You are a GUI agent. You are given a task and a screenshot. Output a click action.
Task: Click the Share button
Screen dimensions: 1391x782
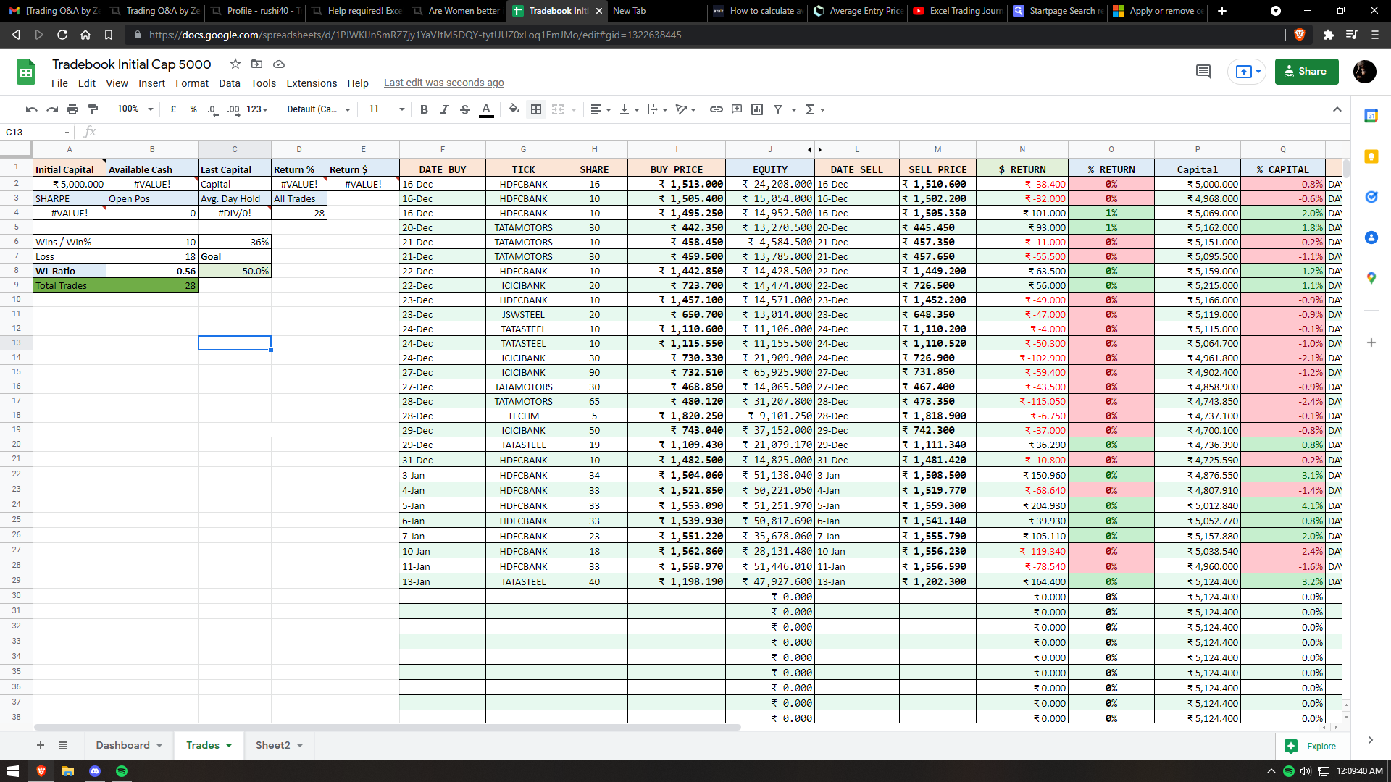[1306, 71]
